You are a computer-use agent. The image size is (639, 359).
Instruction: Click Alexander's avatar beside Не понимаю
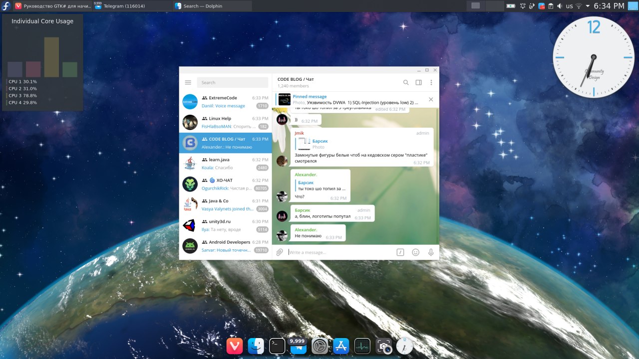tap(282, 236)
